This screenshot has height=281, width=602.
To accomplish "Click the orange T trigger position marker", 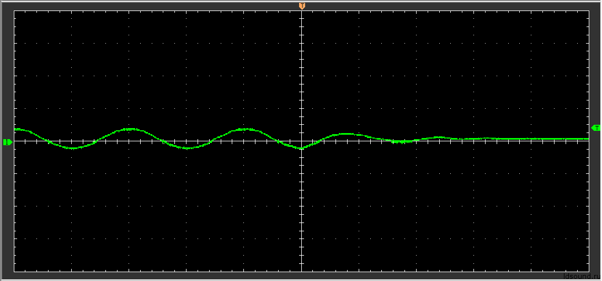I will [x=302, y=6].
